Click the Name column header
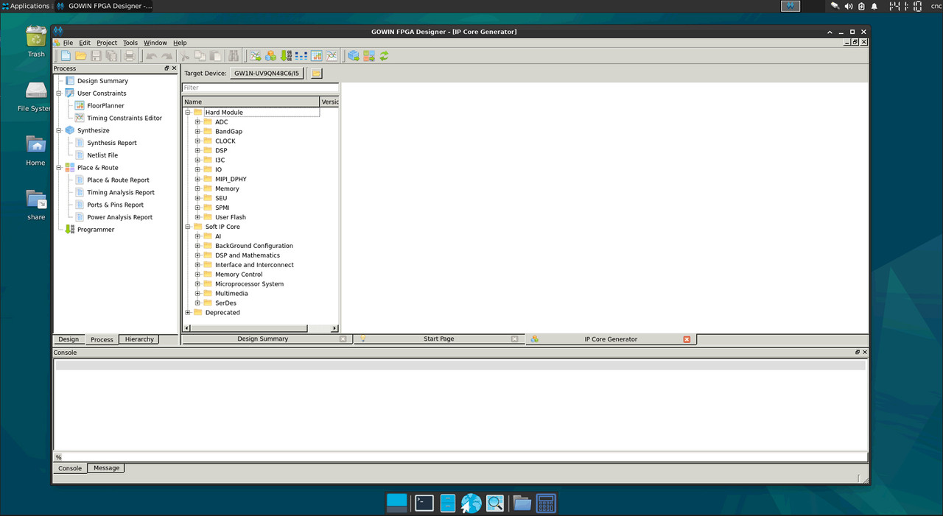The height and width of the screenshot is (516, 943). coord(250,102)
